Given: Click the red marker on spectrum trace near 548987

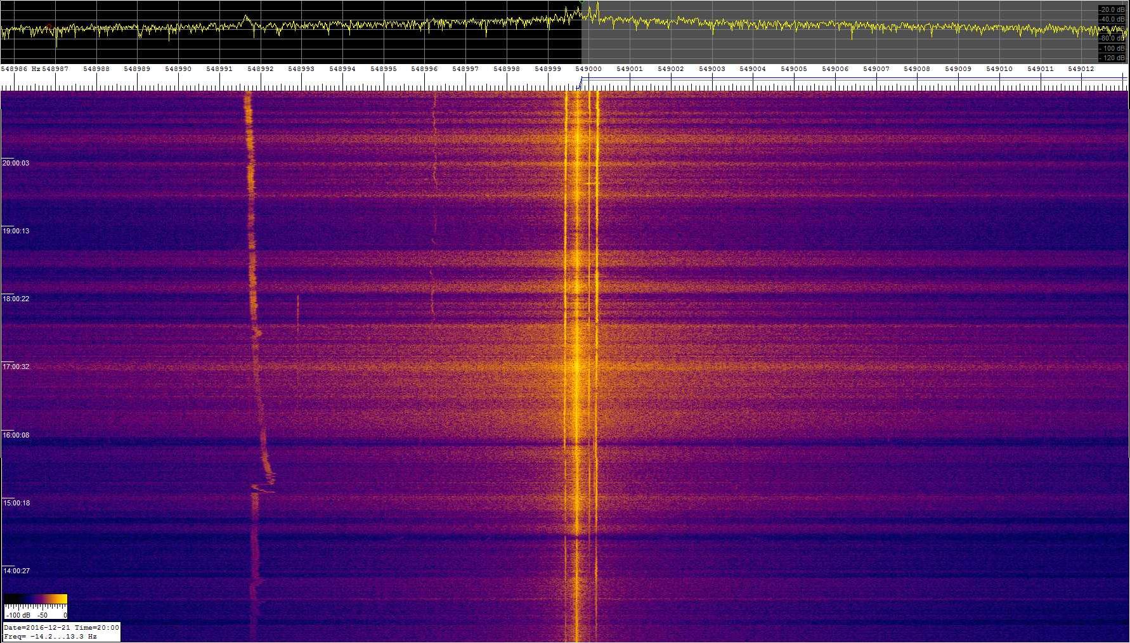Looking at the screenshot, I should [x=49, y=26].
